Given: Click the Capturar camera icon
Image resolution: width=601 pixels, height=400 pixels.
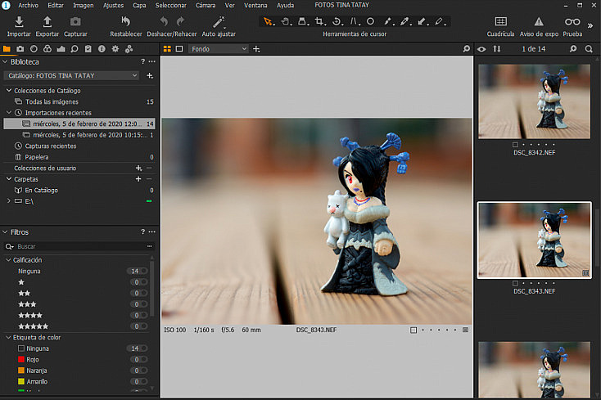Looking at the screenshot, I should [x=75, y=22].
